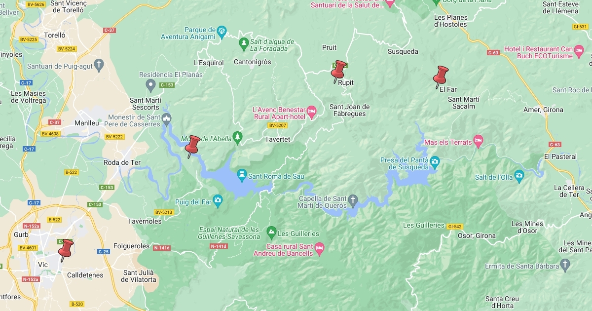Click the Ermita de Santa Bàrbara cross icon
592x311 pixels.
[566, 265]
